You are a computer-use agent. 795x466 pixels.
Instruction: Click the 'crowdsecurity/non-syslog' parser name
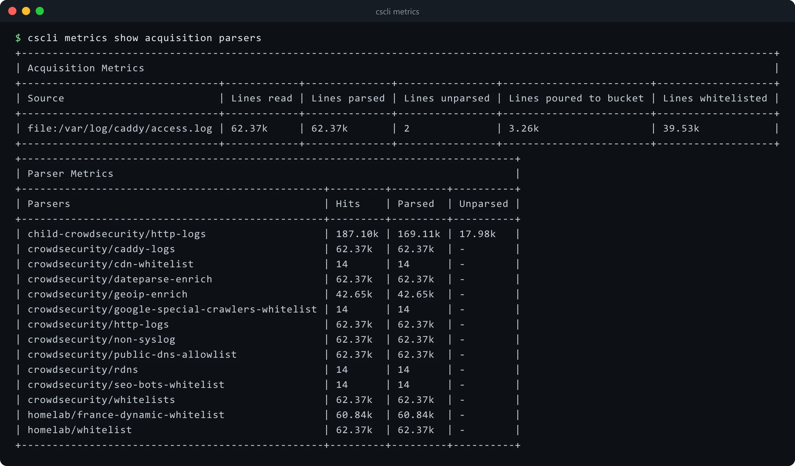point(101,340)
